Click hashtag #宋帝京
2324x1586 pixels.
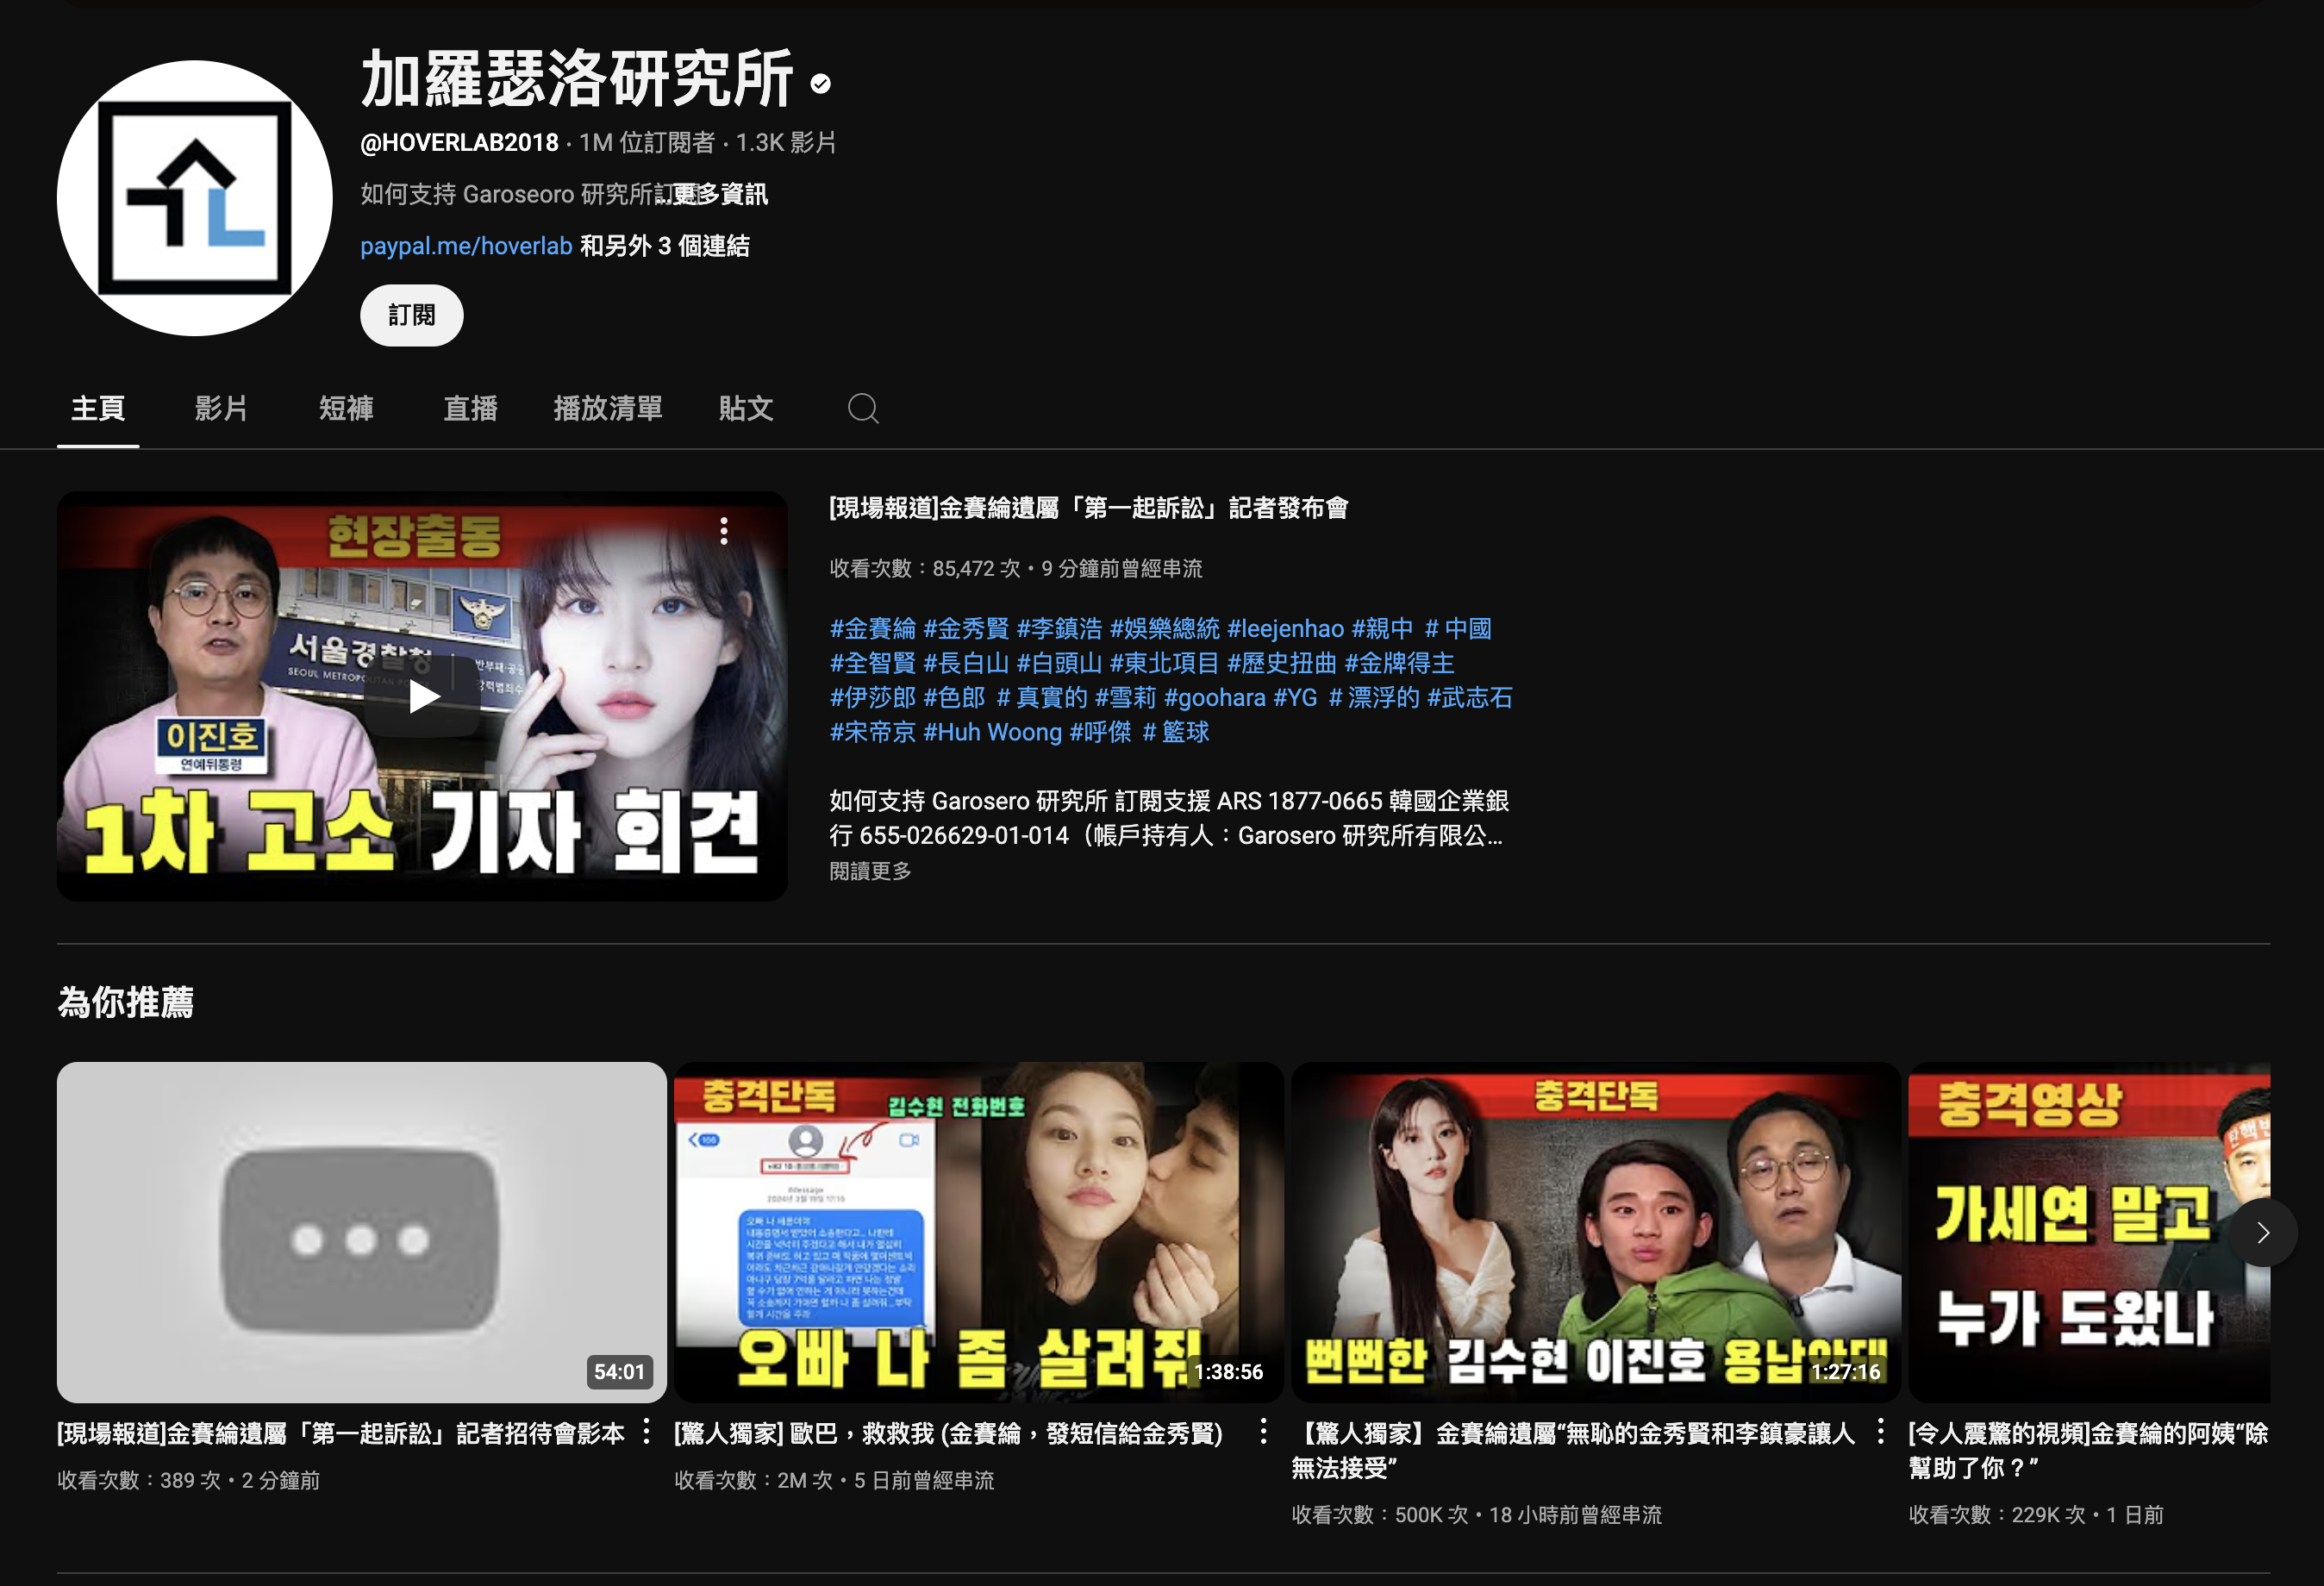[872, 732]
